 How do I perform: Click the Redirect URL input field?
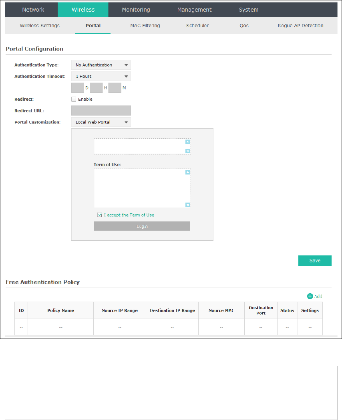[101, 111]
